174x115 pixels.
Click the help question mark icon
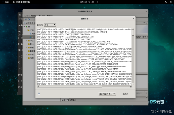pyautogui.click(x=39, y=94)
